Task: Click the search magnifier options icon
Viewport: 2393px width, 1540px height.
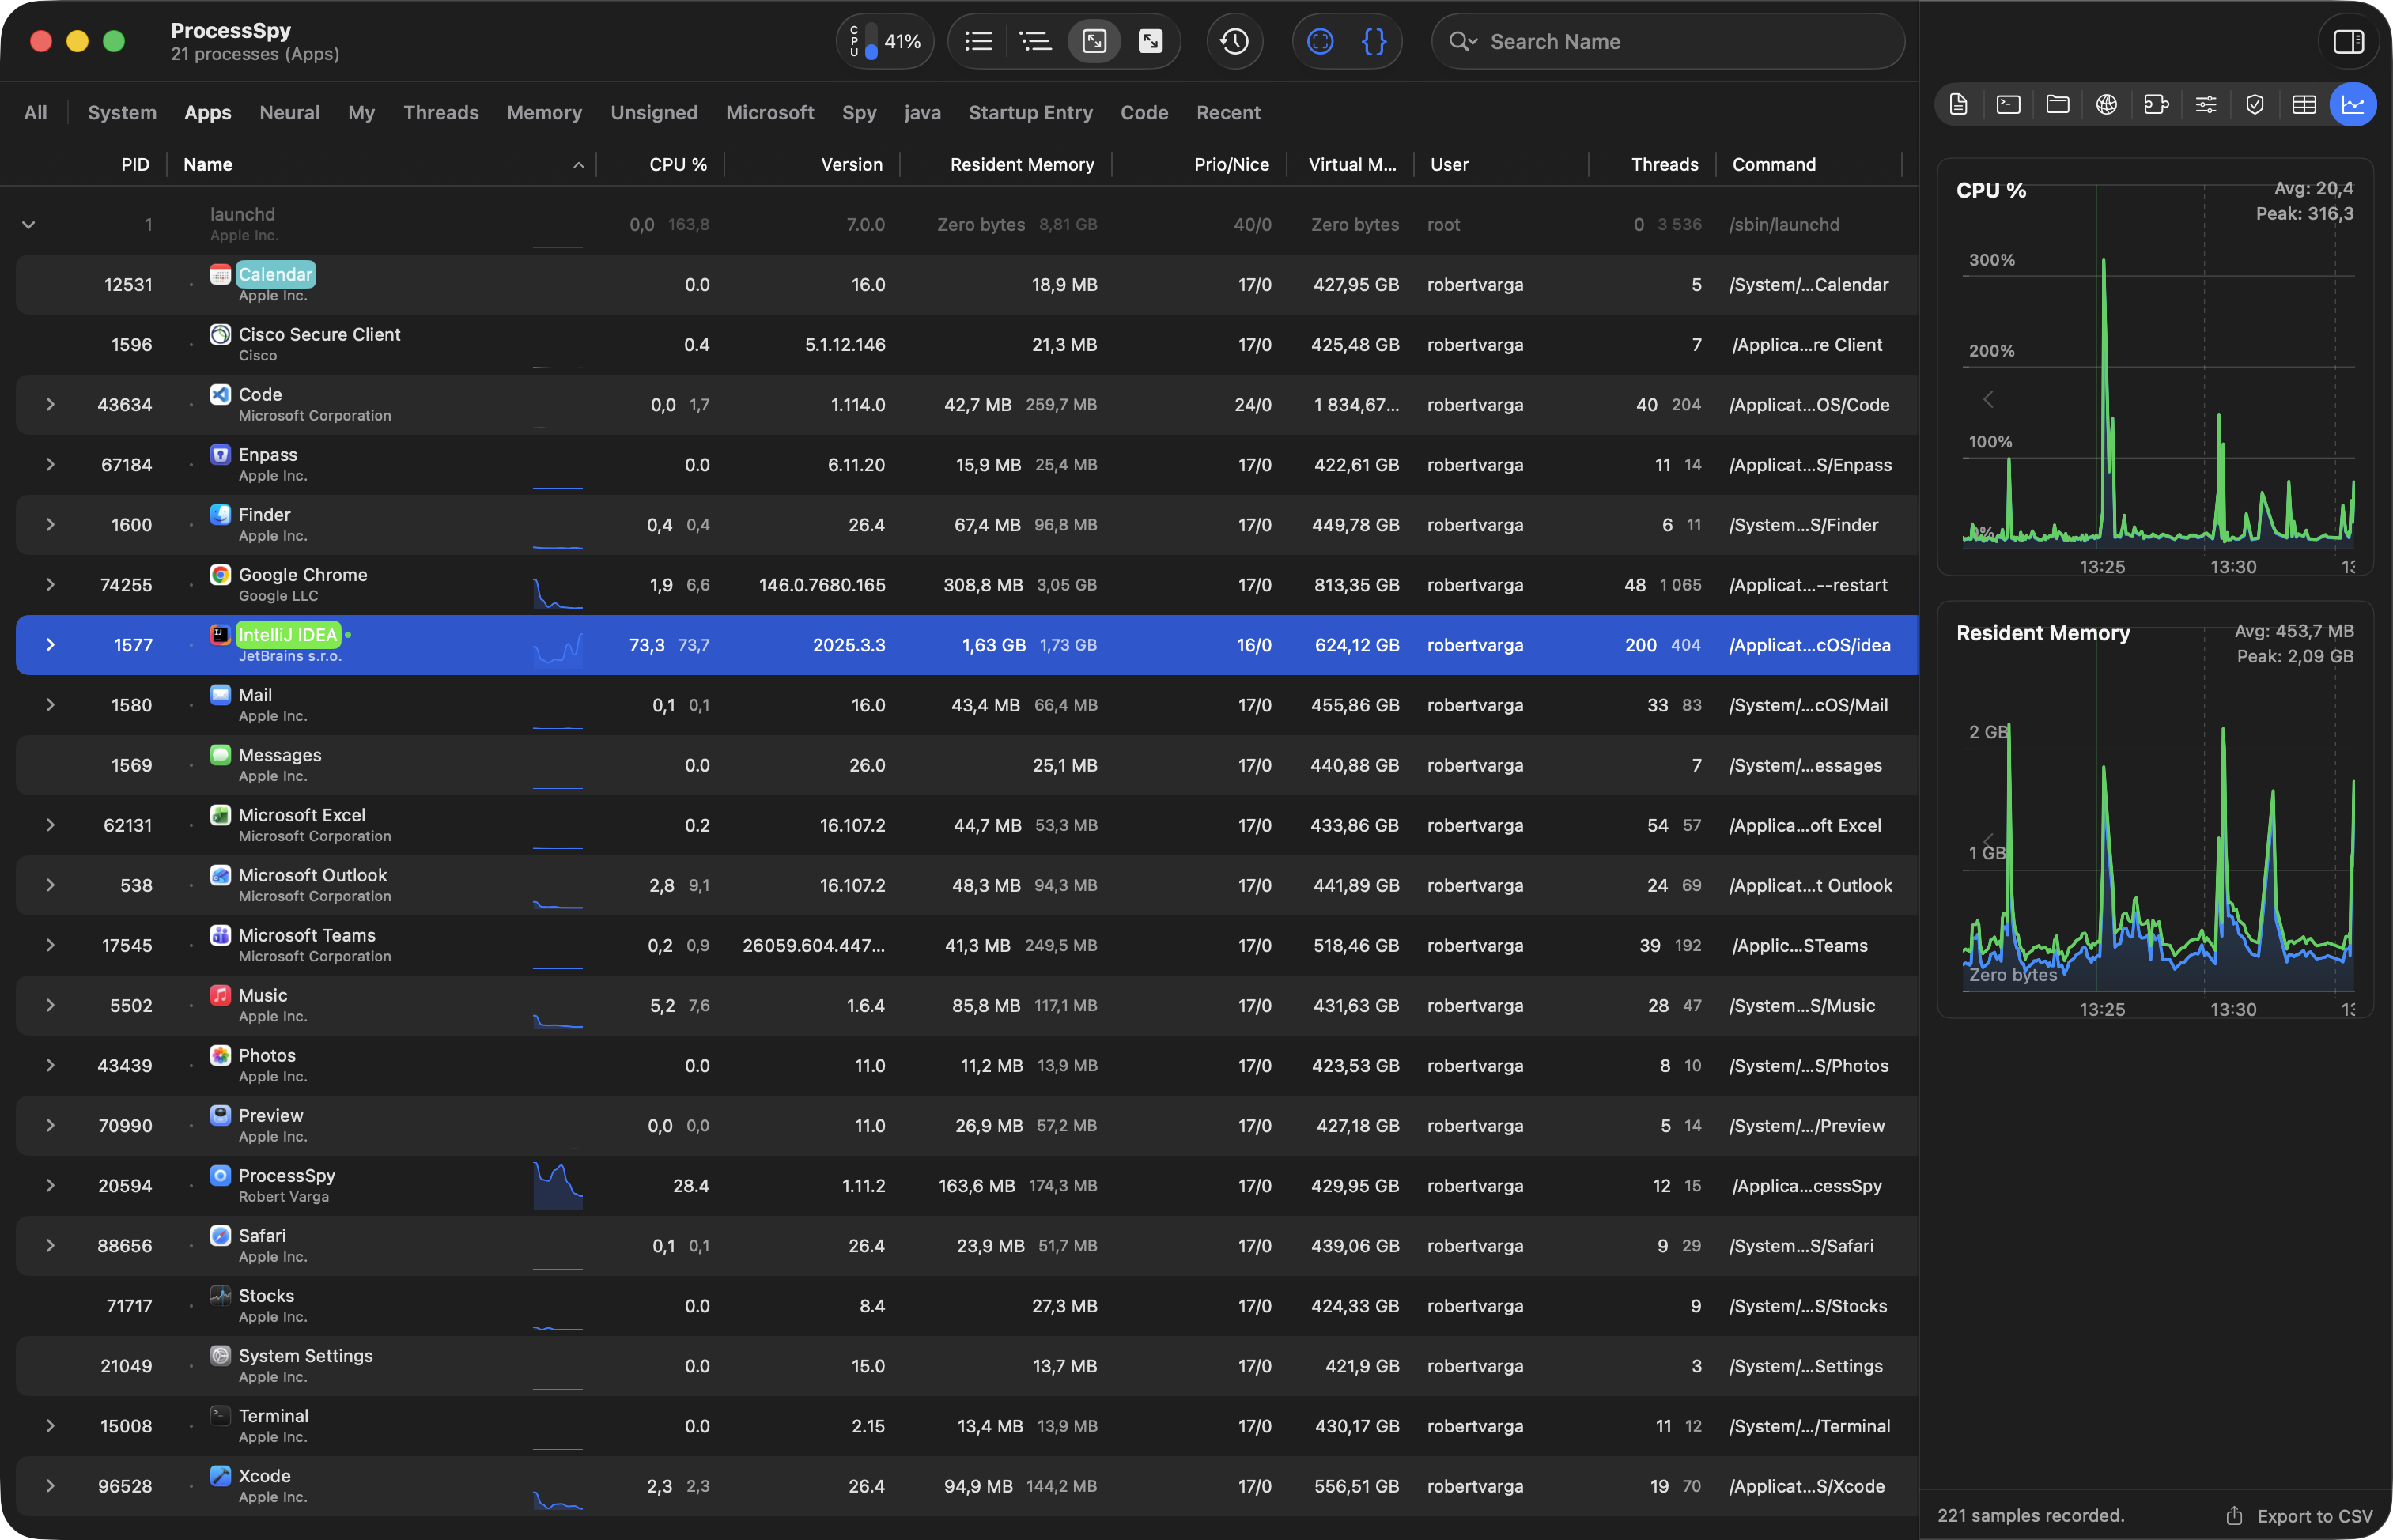Action: tap(1463, 41)
